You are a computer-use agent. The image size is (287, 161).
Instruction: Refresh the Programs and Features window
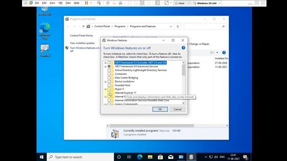coord(178,26)
